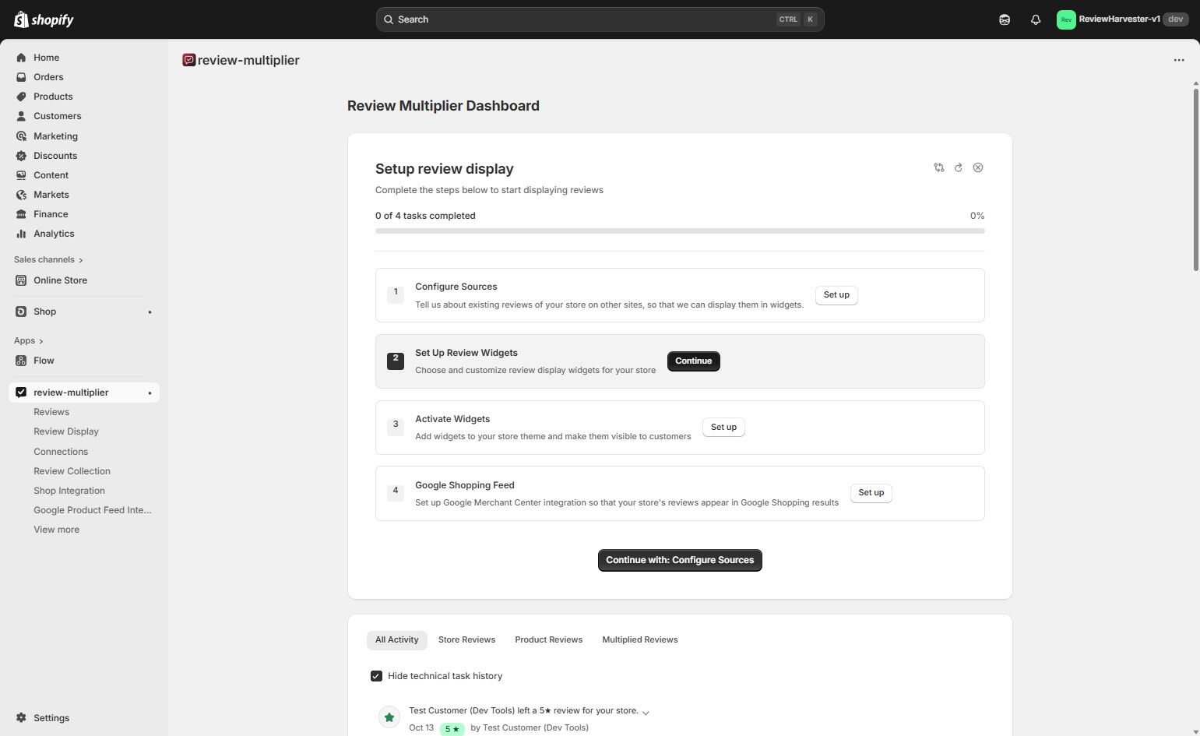The image size is (1200, 736).
Task: Click 'Configure Sources' step title
Action: (456, 287)
